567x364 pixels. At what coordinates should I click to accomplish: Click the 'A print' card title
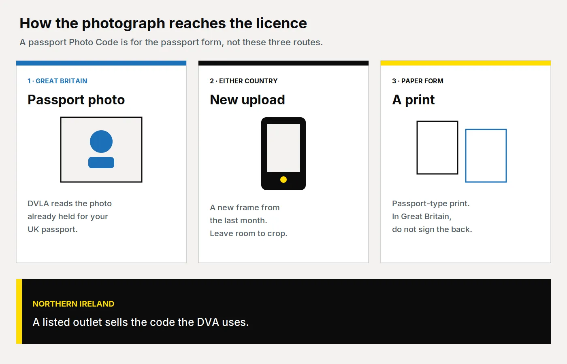click(x=414, y=100)
